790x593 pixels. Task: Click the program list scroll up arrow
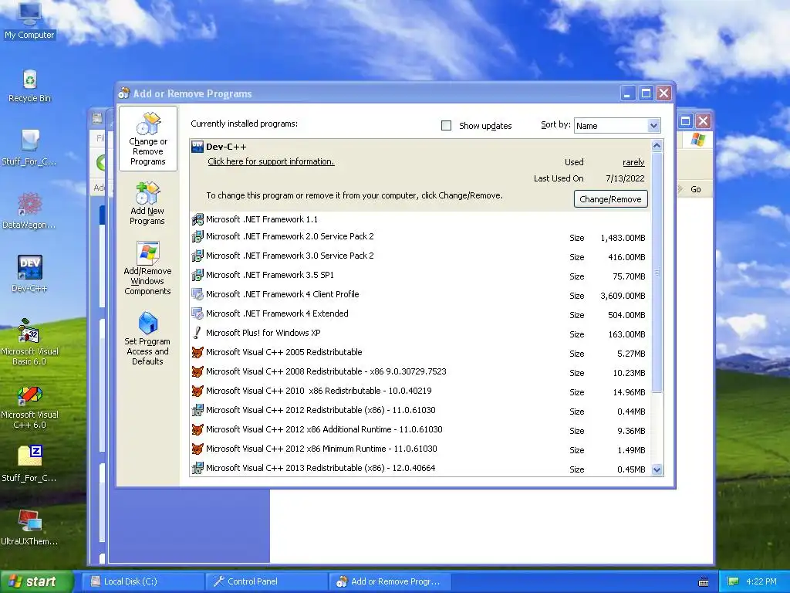pyautogui.click(x=657, y=146)
